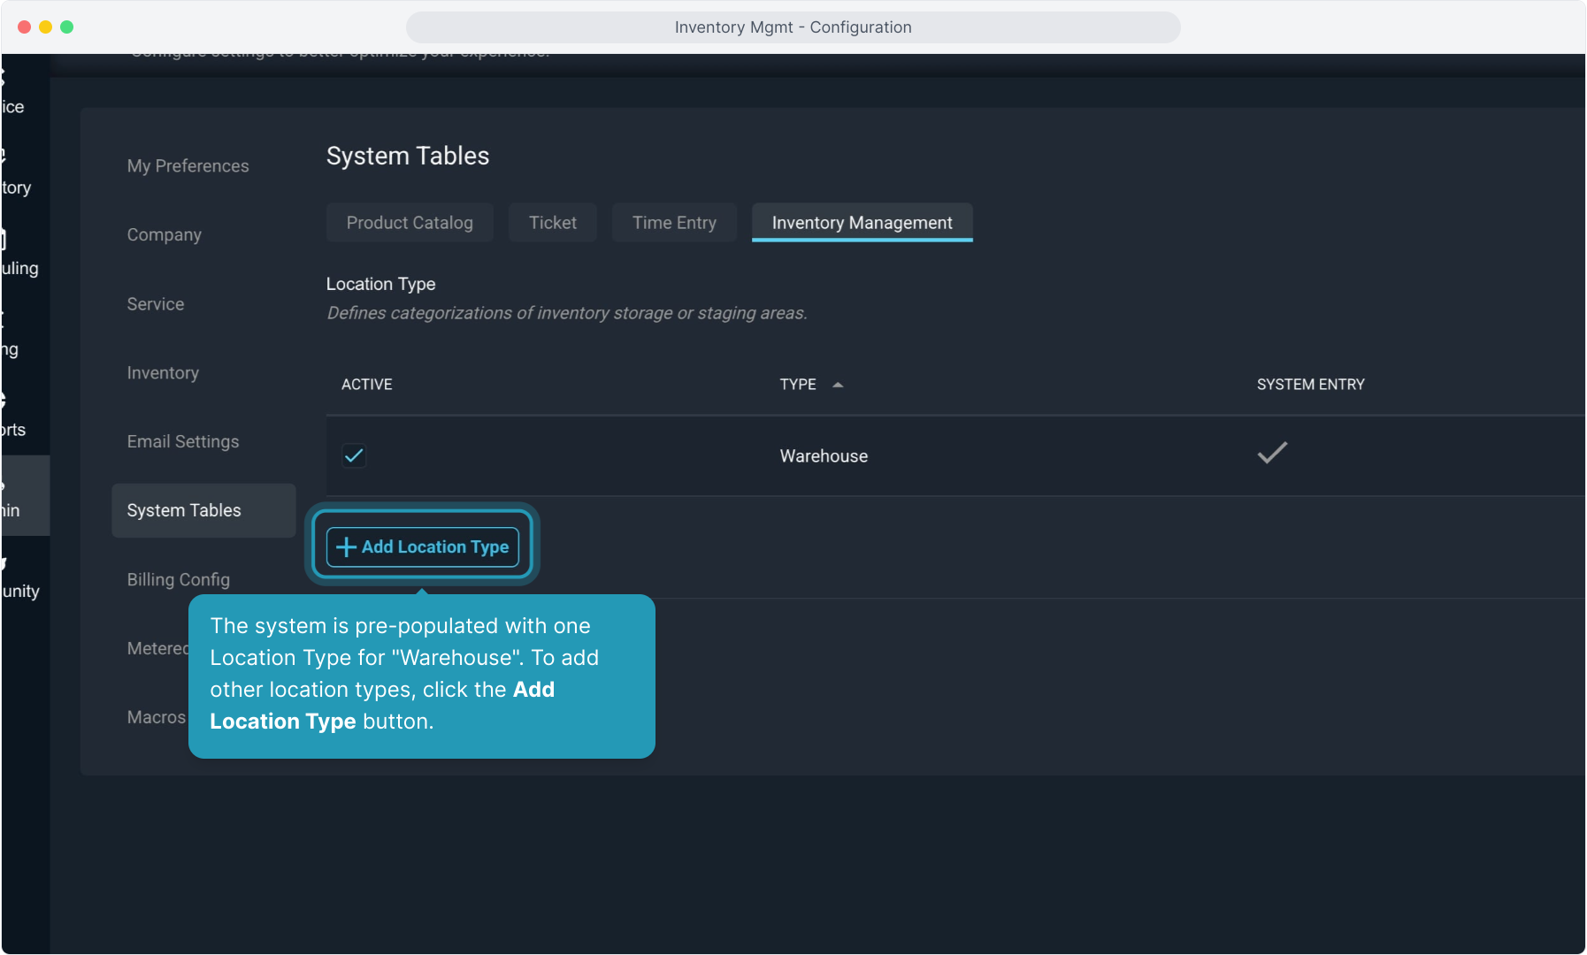Image resolution: width=1587 pixels, height=955 pixels.
Task: Click the System Entry checkmark for Warehouse
Action: [x=1272, y=454]
